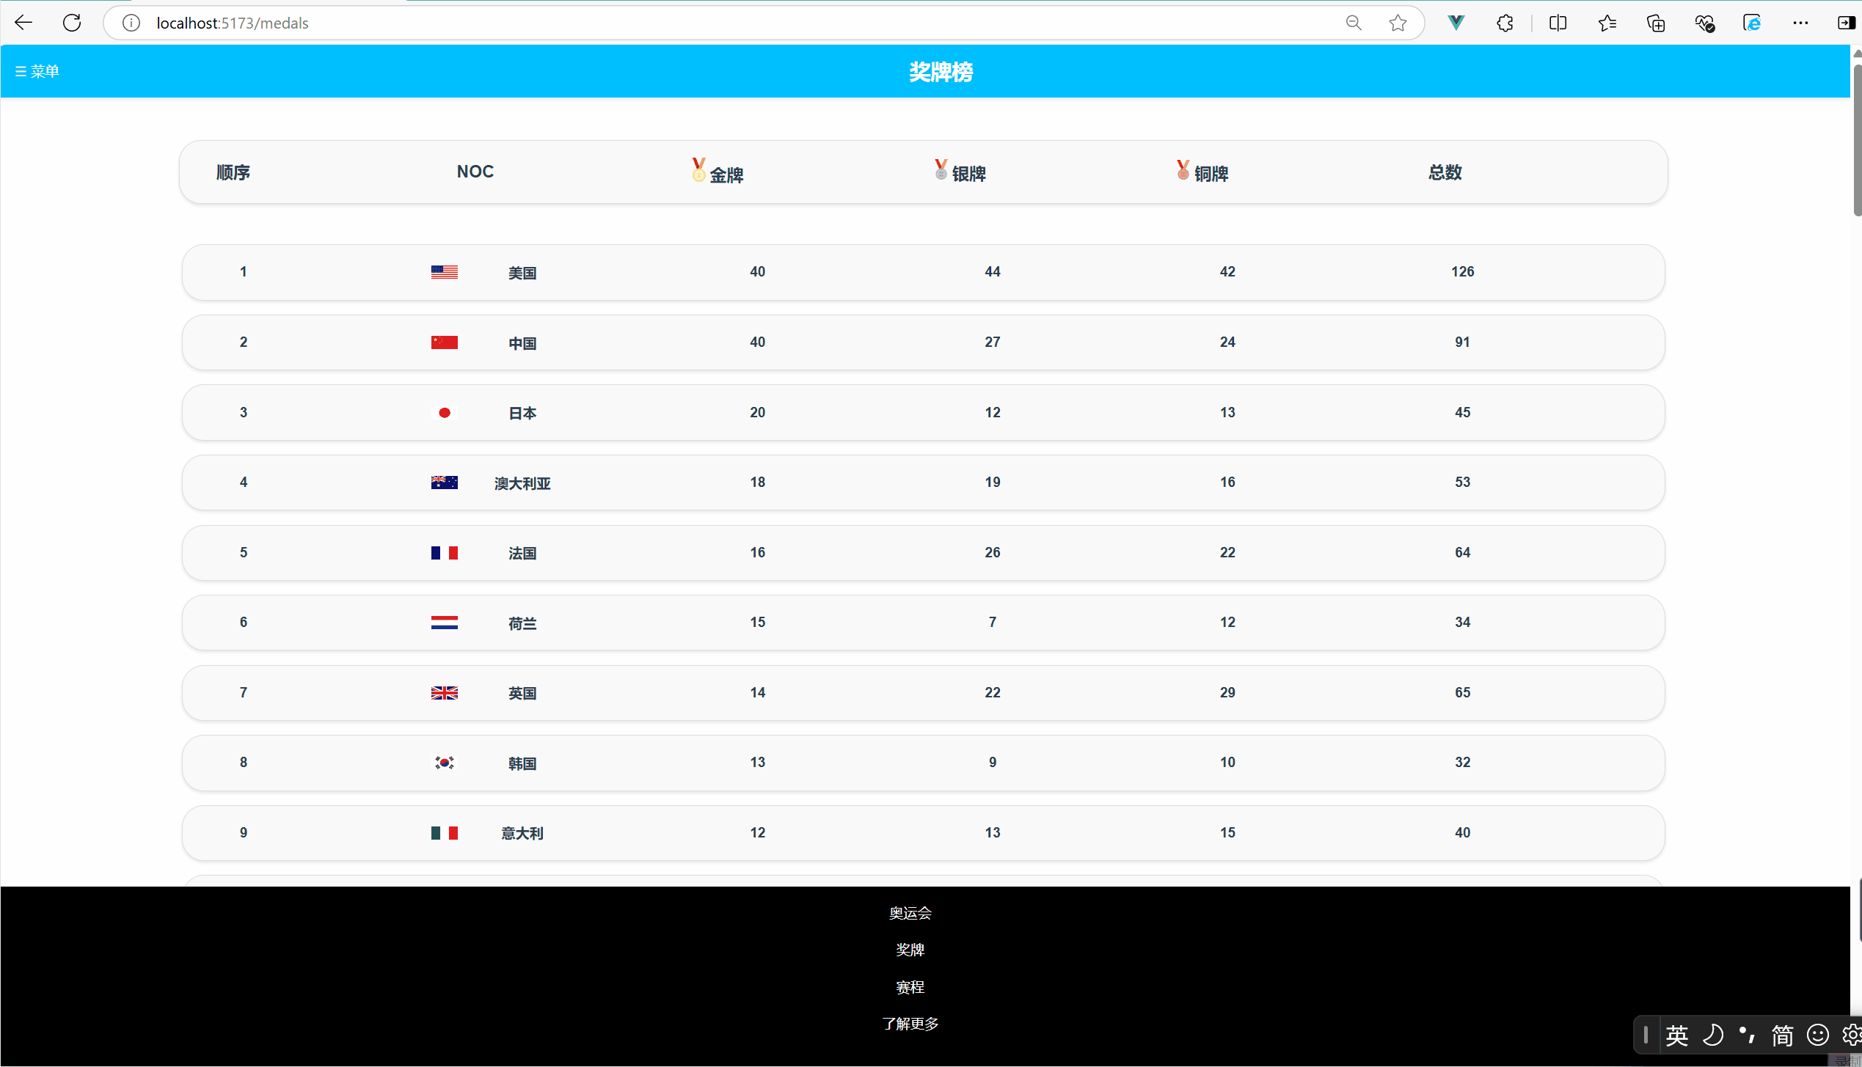The width and height of the screenshot is (1862, 1067).
Task: Click the zoom out magnifier icon
Action: click(1354, 23)
